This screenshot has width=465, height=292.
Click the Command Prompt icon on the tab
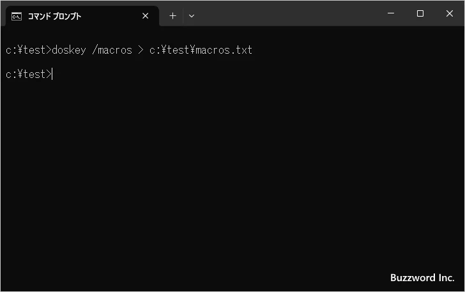17,17
